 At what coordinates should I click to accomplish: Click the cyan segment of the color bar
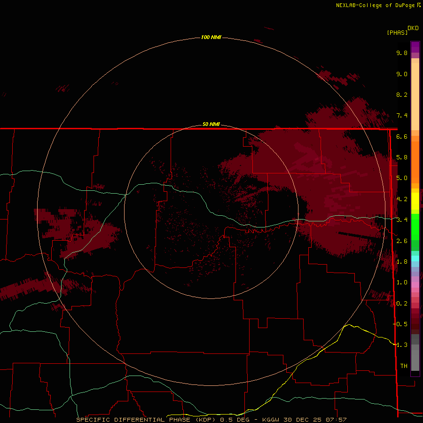coord(415,258)
